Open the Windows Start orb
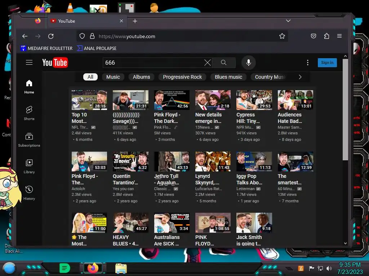Image resolution: width=369 pixels, height=276 pixels. coord(9,268)
